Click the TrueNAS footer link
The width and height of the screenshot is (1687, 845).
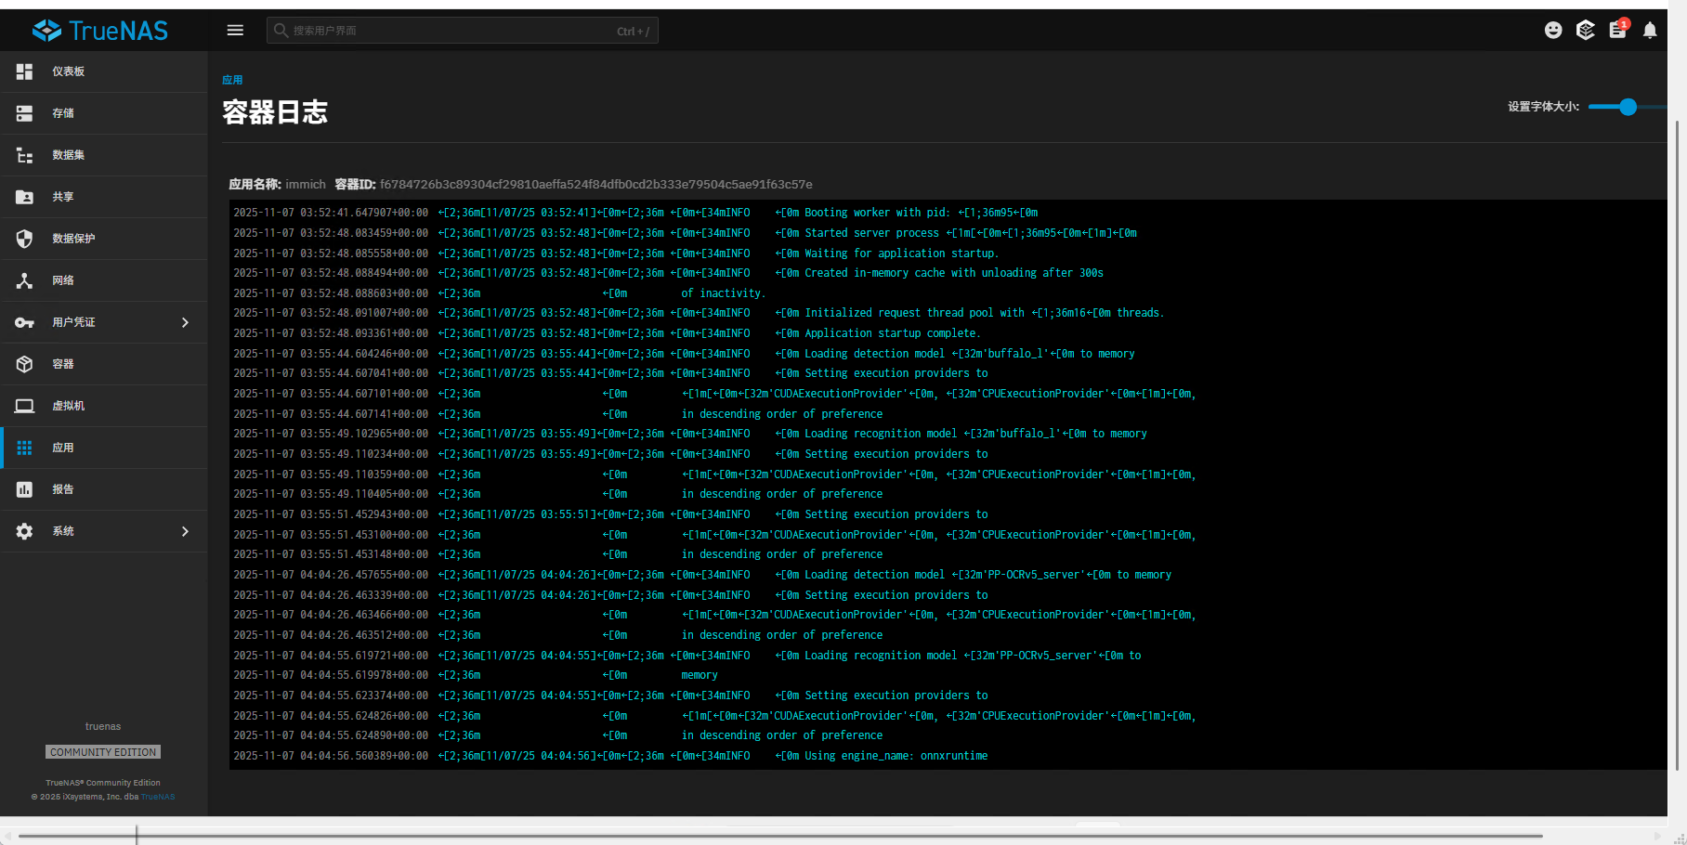click(157, 797)
